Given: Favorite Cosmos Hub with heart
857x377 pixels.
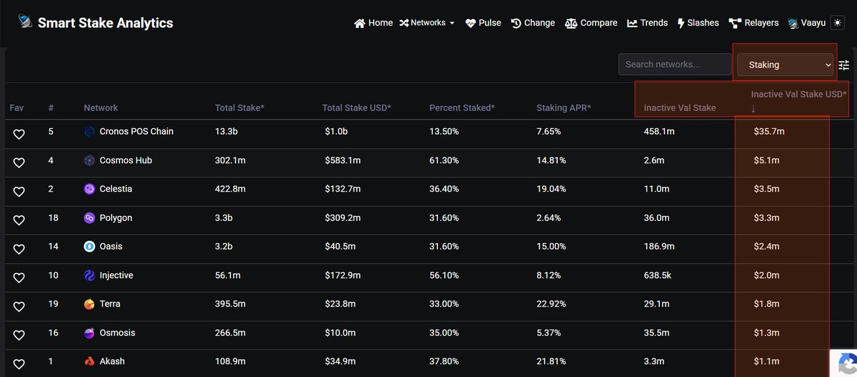Looking at the screenshot, I should 19,162.
